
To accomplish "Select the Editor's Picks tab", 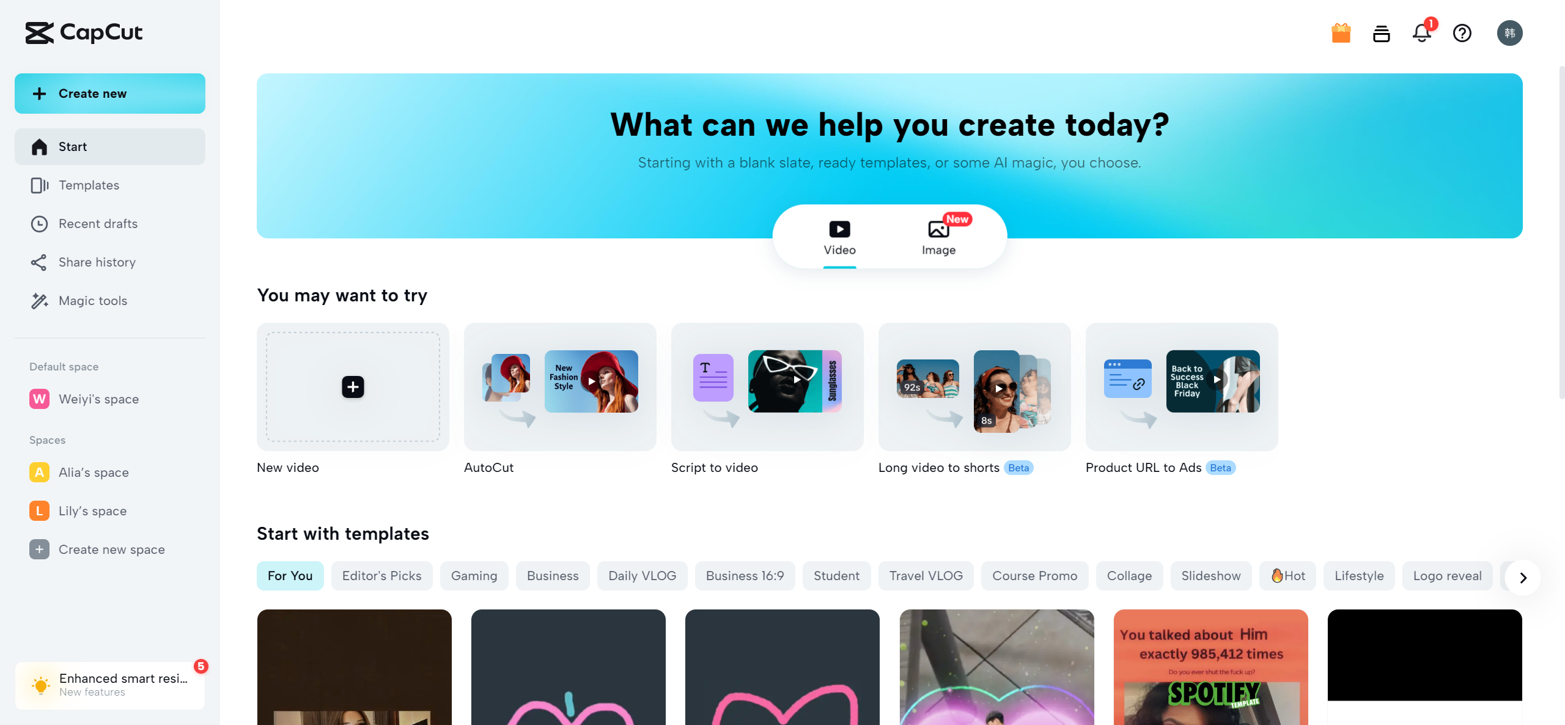I will (x=381, y=576).
